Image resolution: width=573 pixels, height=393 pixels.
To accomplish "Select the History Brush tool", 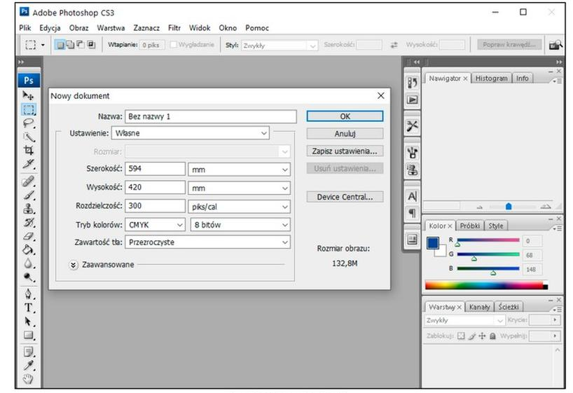I will (x=29, y=222).
